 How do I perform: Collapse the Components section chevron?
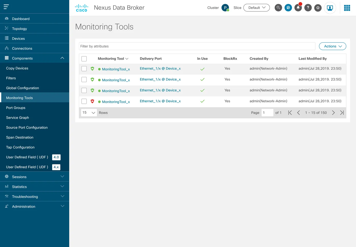[62, 58]
